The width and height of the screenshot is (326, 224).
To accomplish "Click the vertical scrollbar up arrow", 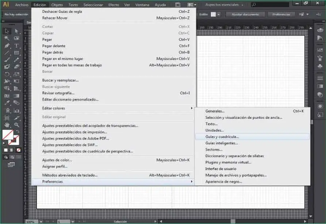I will coord(311,28).
